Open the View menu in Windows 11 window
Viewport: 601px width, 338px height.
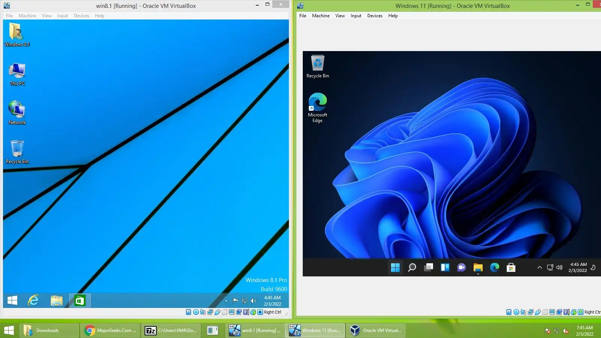tap(340, 16)
